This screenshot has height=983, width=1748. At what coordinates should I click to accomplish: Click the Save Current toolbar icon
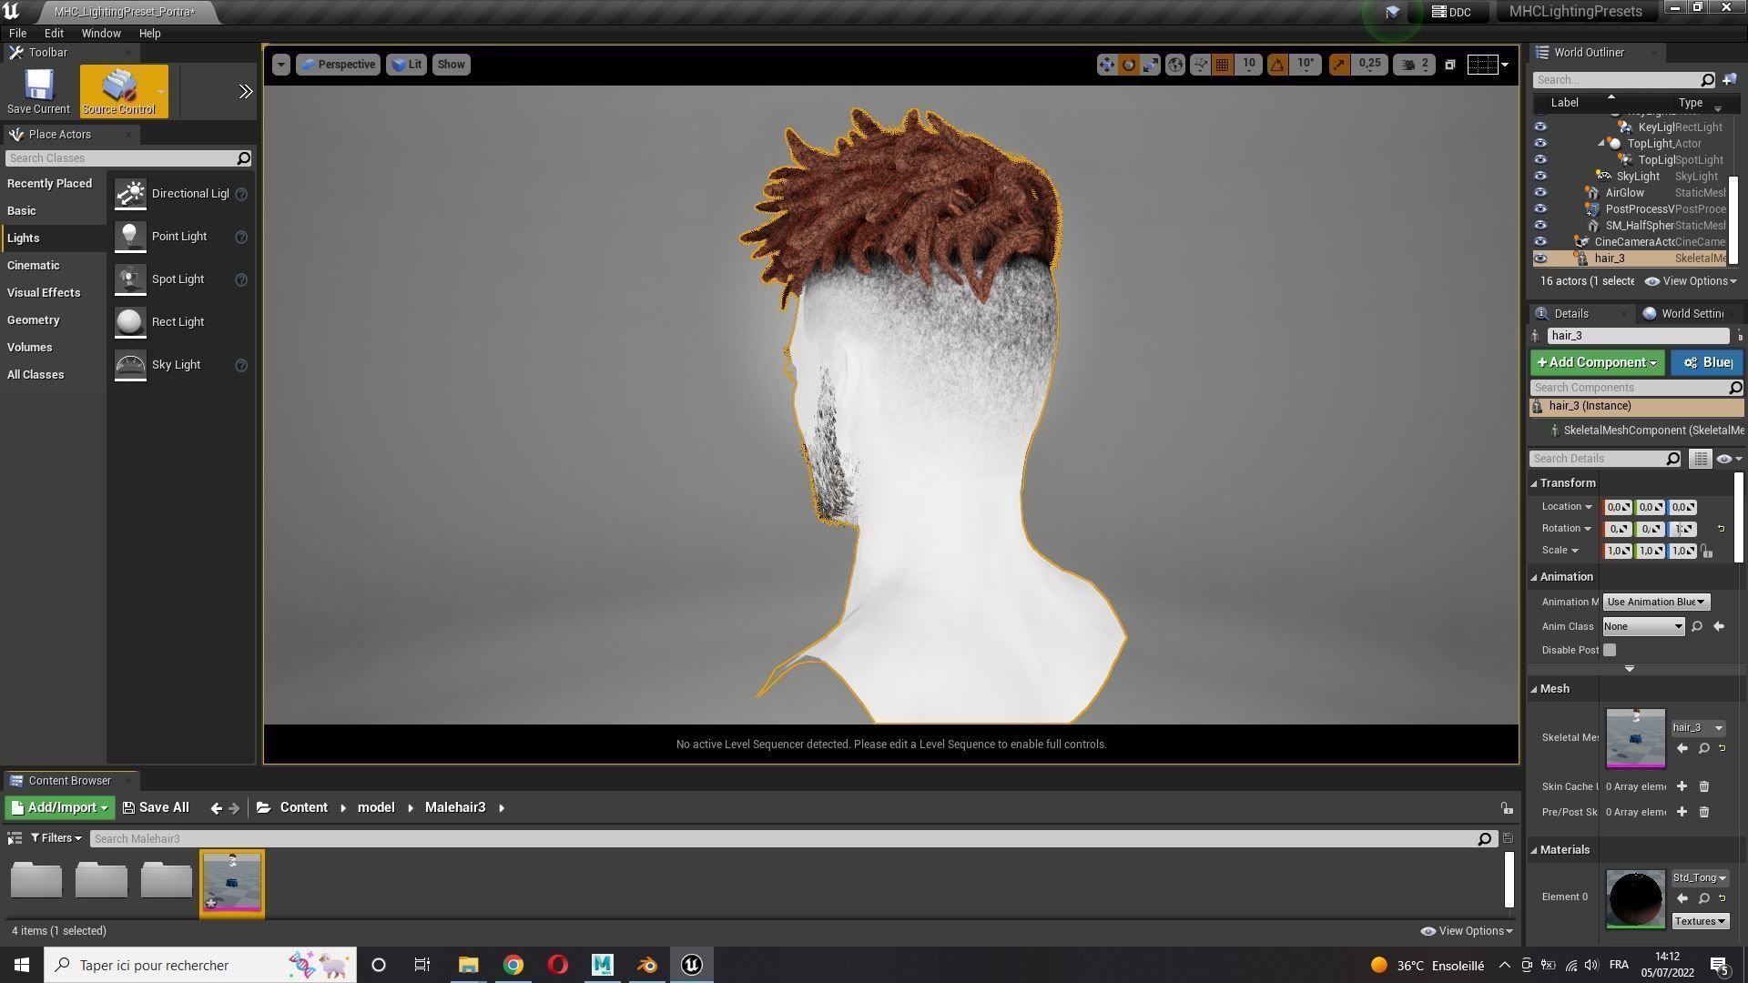tap(38, 91)
